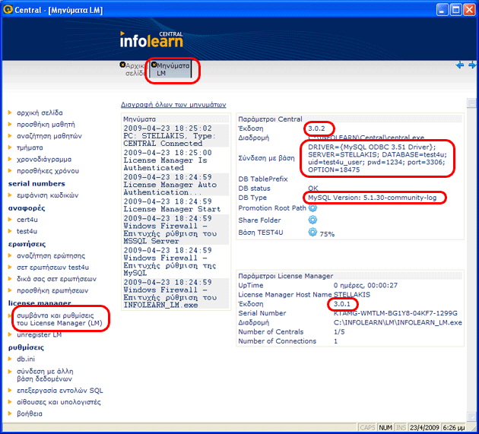Select the Windows Firewall MSSQL Server message
Image resolution: width=479 pixels, height=434 pixels.
point(176,230)
